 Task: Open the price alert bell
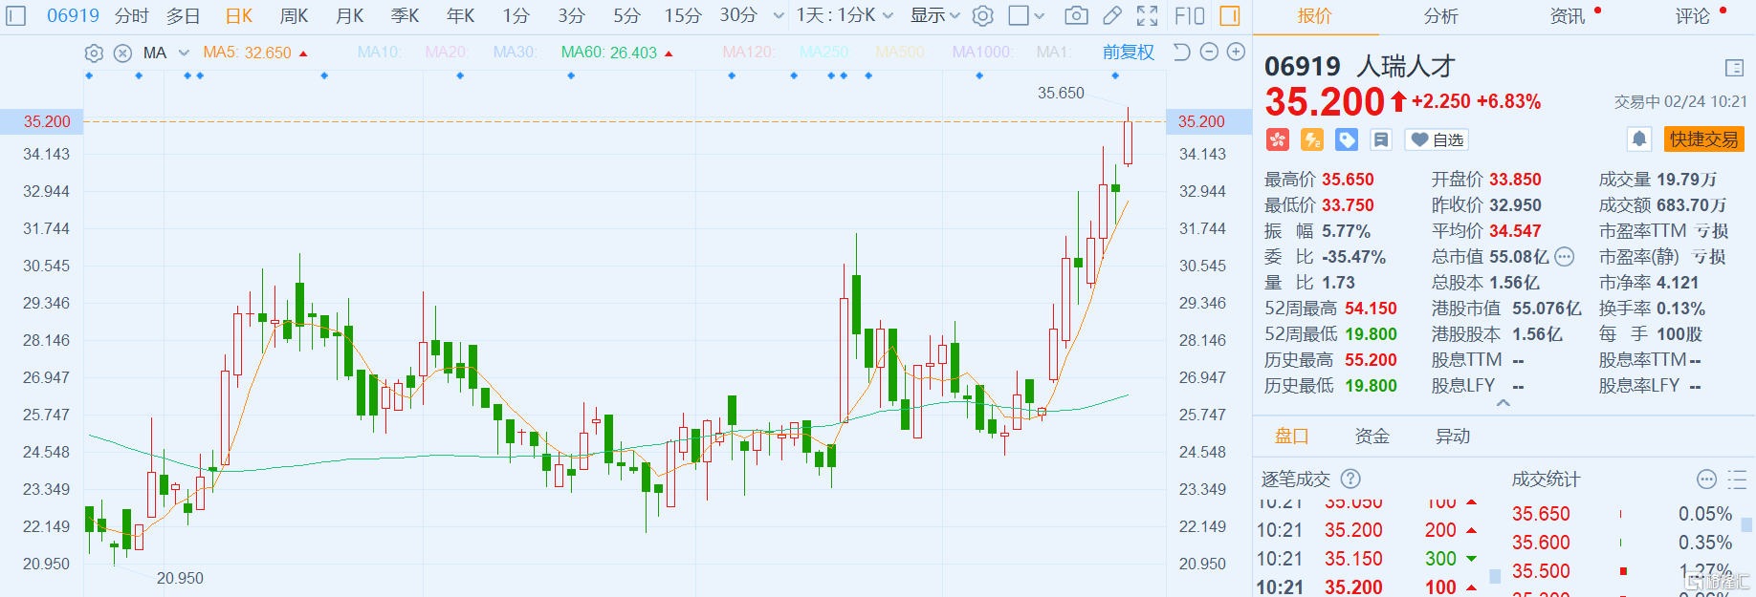[1638, 139]
